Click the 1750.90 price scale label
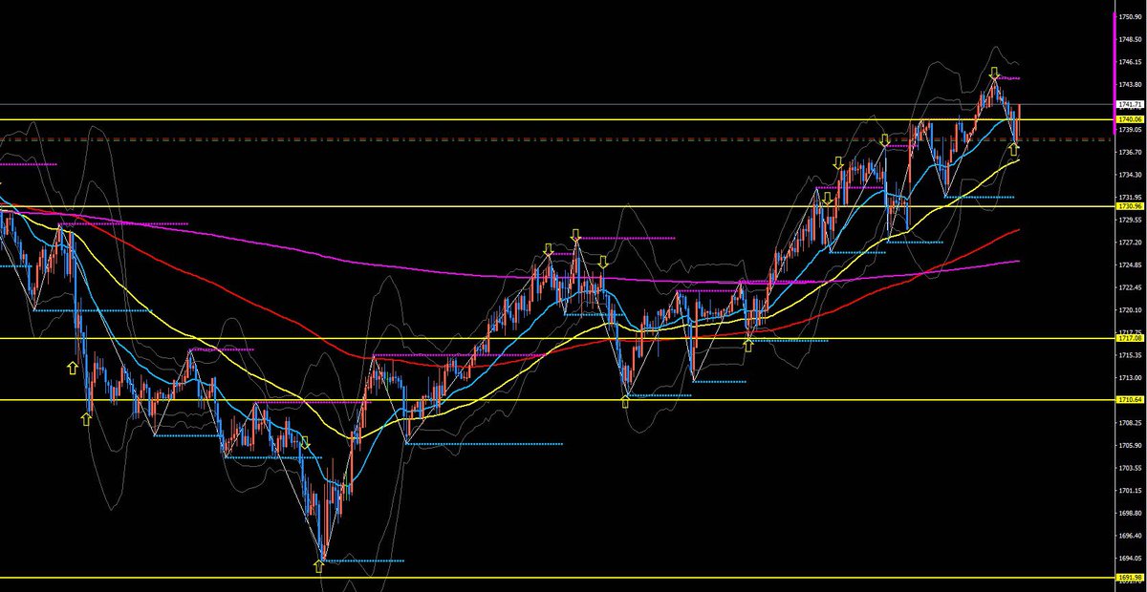Screen dimensions: 1147x592 [x=1131, y=16]
